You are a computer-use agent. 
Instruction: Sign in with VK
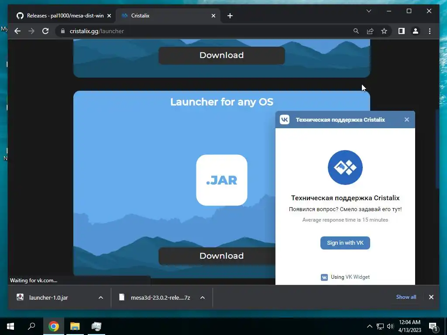[345, 243]
